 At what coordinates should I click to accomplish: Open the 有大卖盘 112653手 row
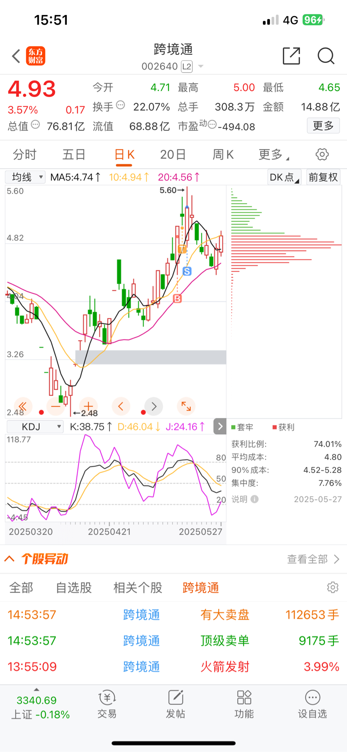173,614
